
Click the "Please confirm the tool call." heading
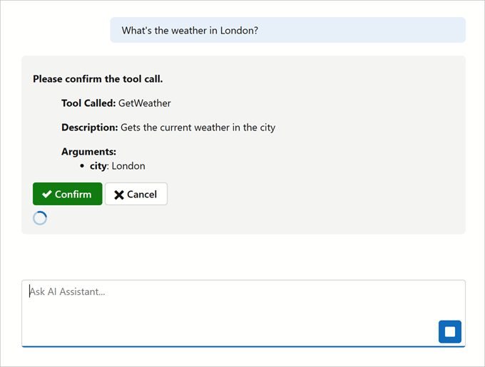pyautogui.click(x=98, y=78)
